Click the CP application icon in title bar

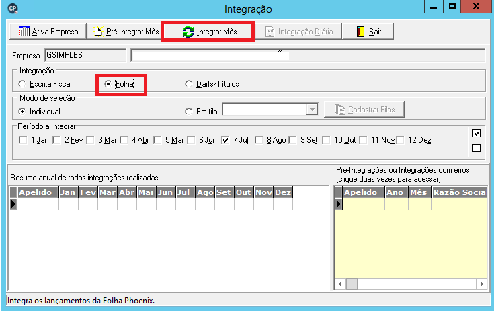click(x=13, y=9)
